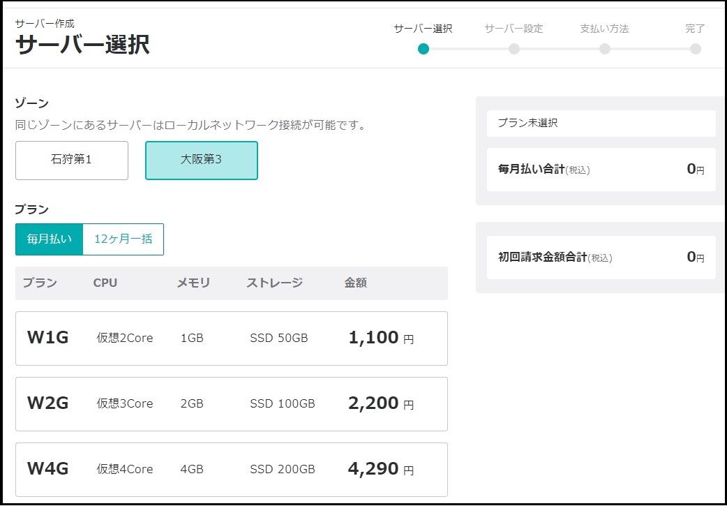This screenshot has width=727, height=506.
Task: Click the SSD 100GB storage value
Action: tap(283, 403)
